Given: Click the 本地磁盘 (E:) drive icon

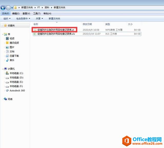Looking at the screenshot, I should point(7,82).
